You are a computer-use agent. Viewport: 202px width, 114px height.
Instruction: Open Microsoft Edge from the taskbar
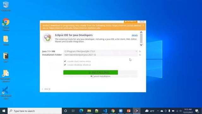81,111
